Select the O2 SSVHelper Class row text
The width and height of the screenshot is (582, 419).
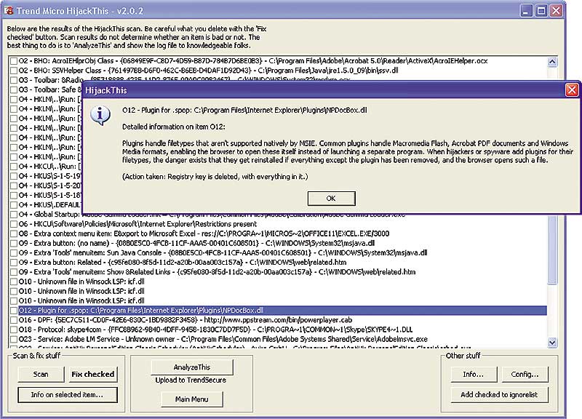coord(208,71)
